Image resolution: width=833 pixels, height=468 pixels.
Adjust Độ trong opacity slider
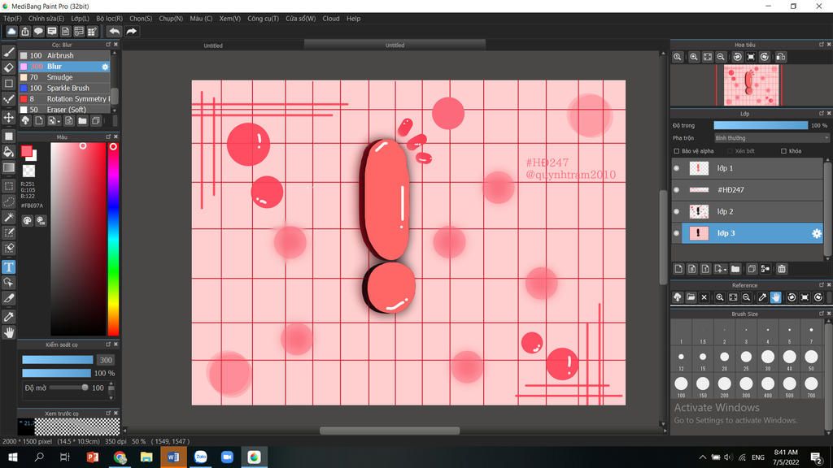point(761,126)
